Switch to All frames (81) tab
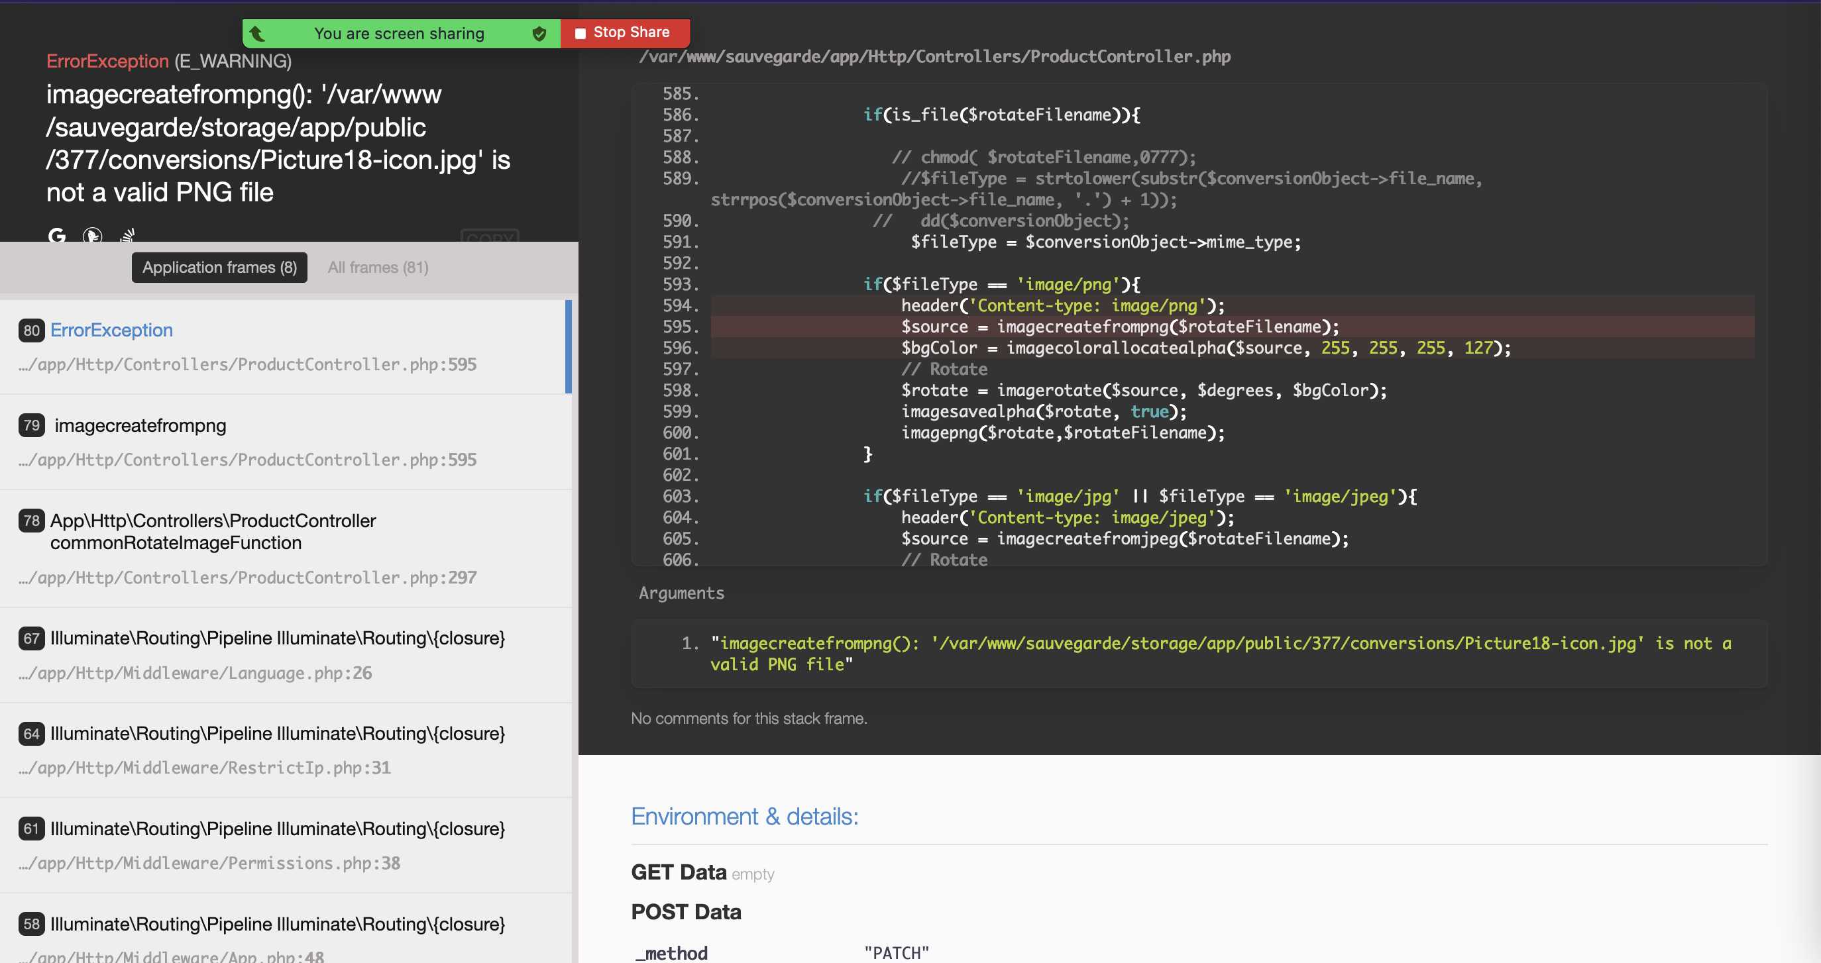 click(378, 267)
